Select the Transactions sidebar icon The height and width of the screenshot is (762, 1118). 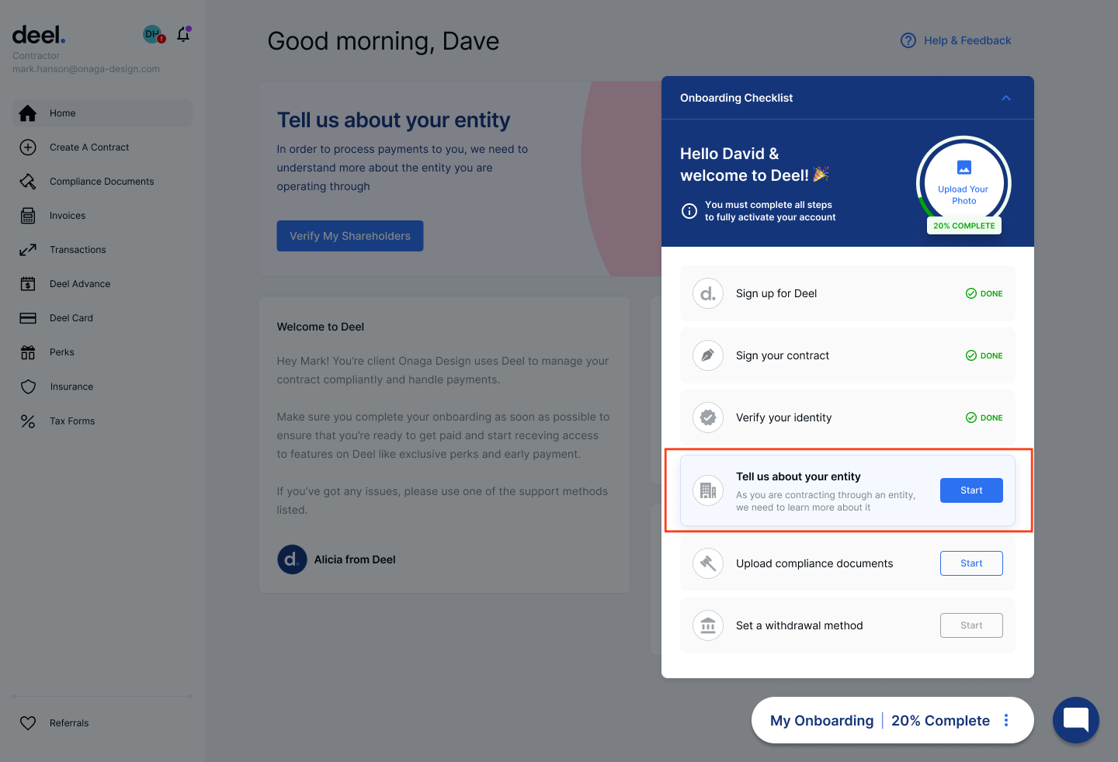tap(28, 249)
